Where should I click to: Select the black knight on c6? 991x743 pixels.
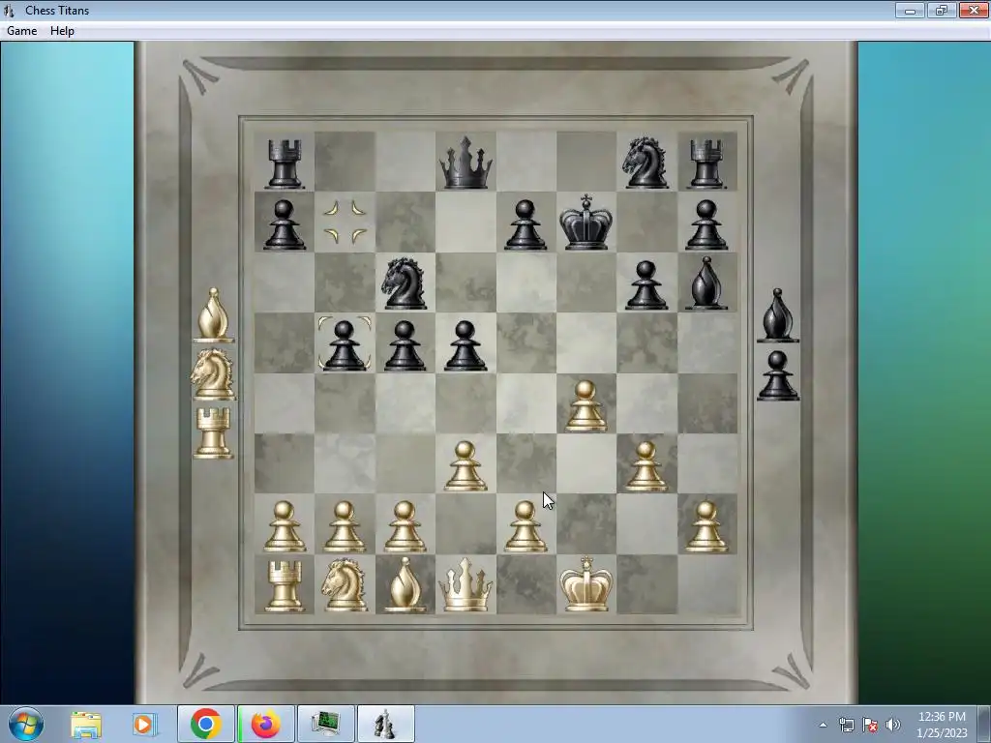405,283
